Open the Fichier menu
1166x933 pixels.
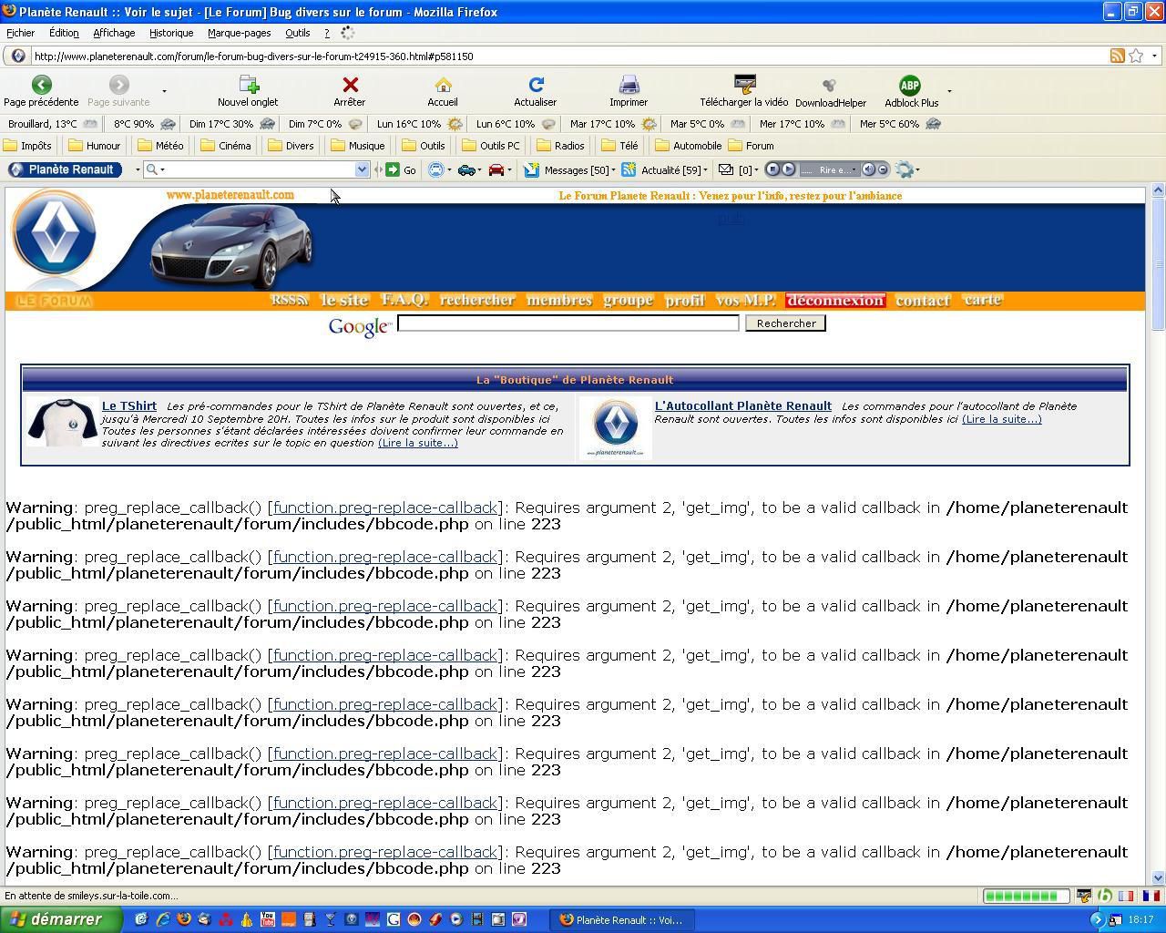[x=20, y=33]
